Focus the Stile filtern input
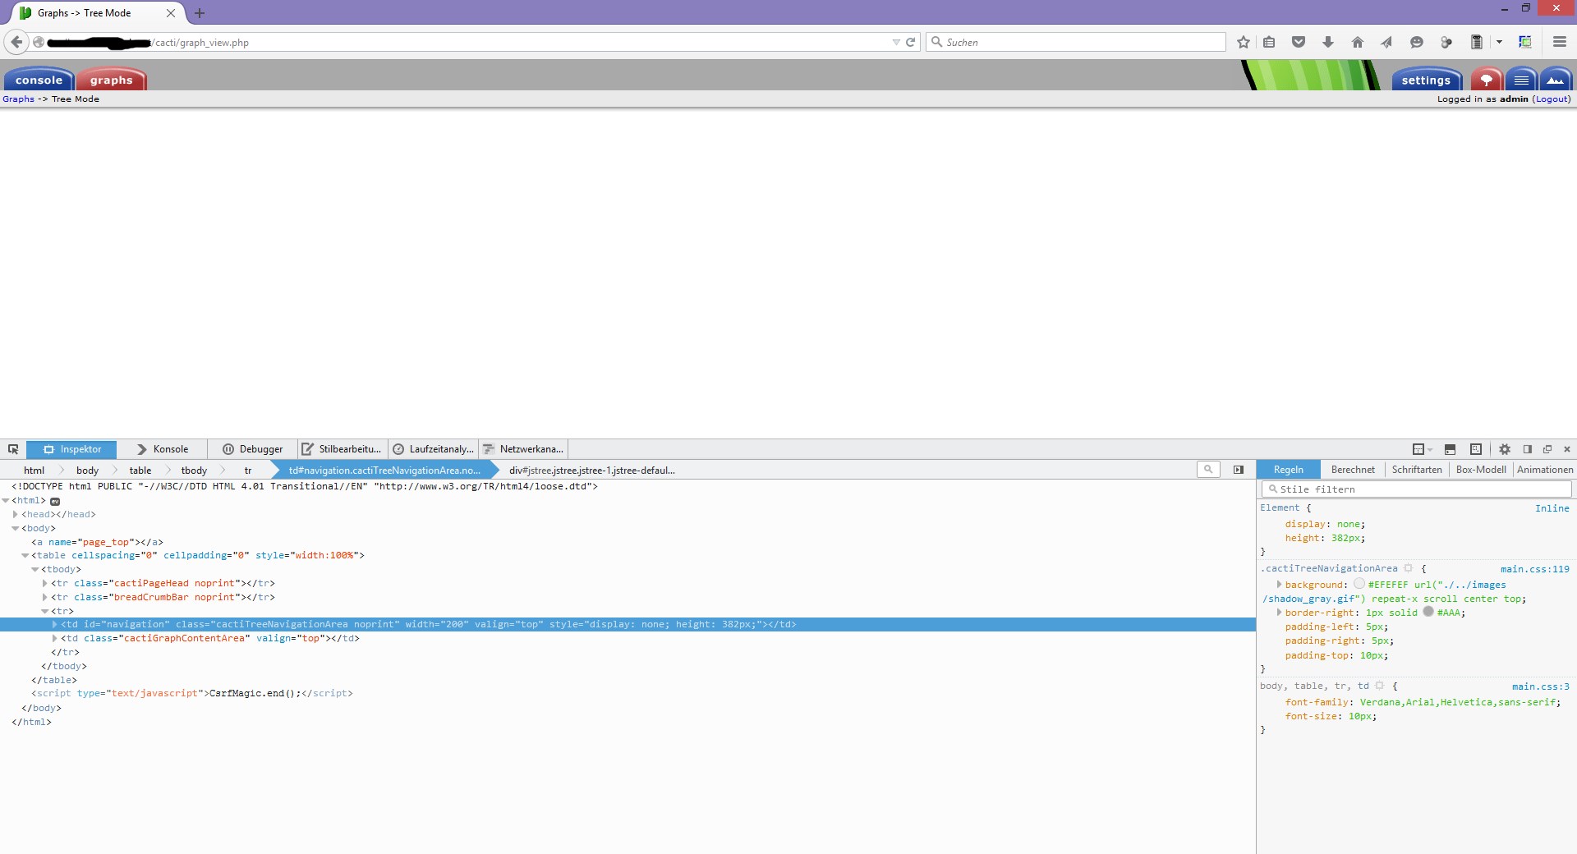This screenshot has height=854, width=1577. pyautogui.click(x=1416, y=489)
